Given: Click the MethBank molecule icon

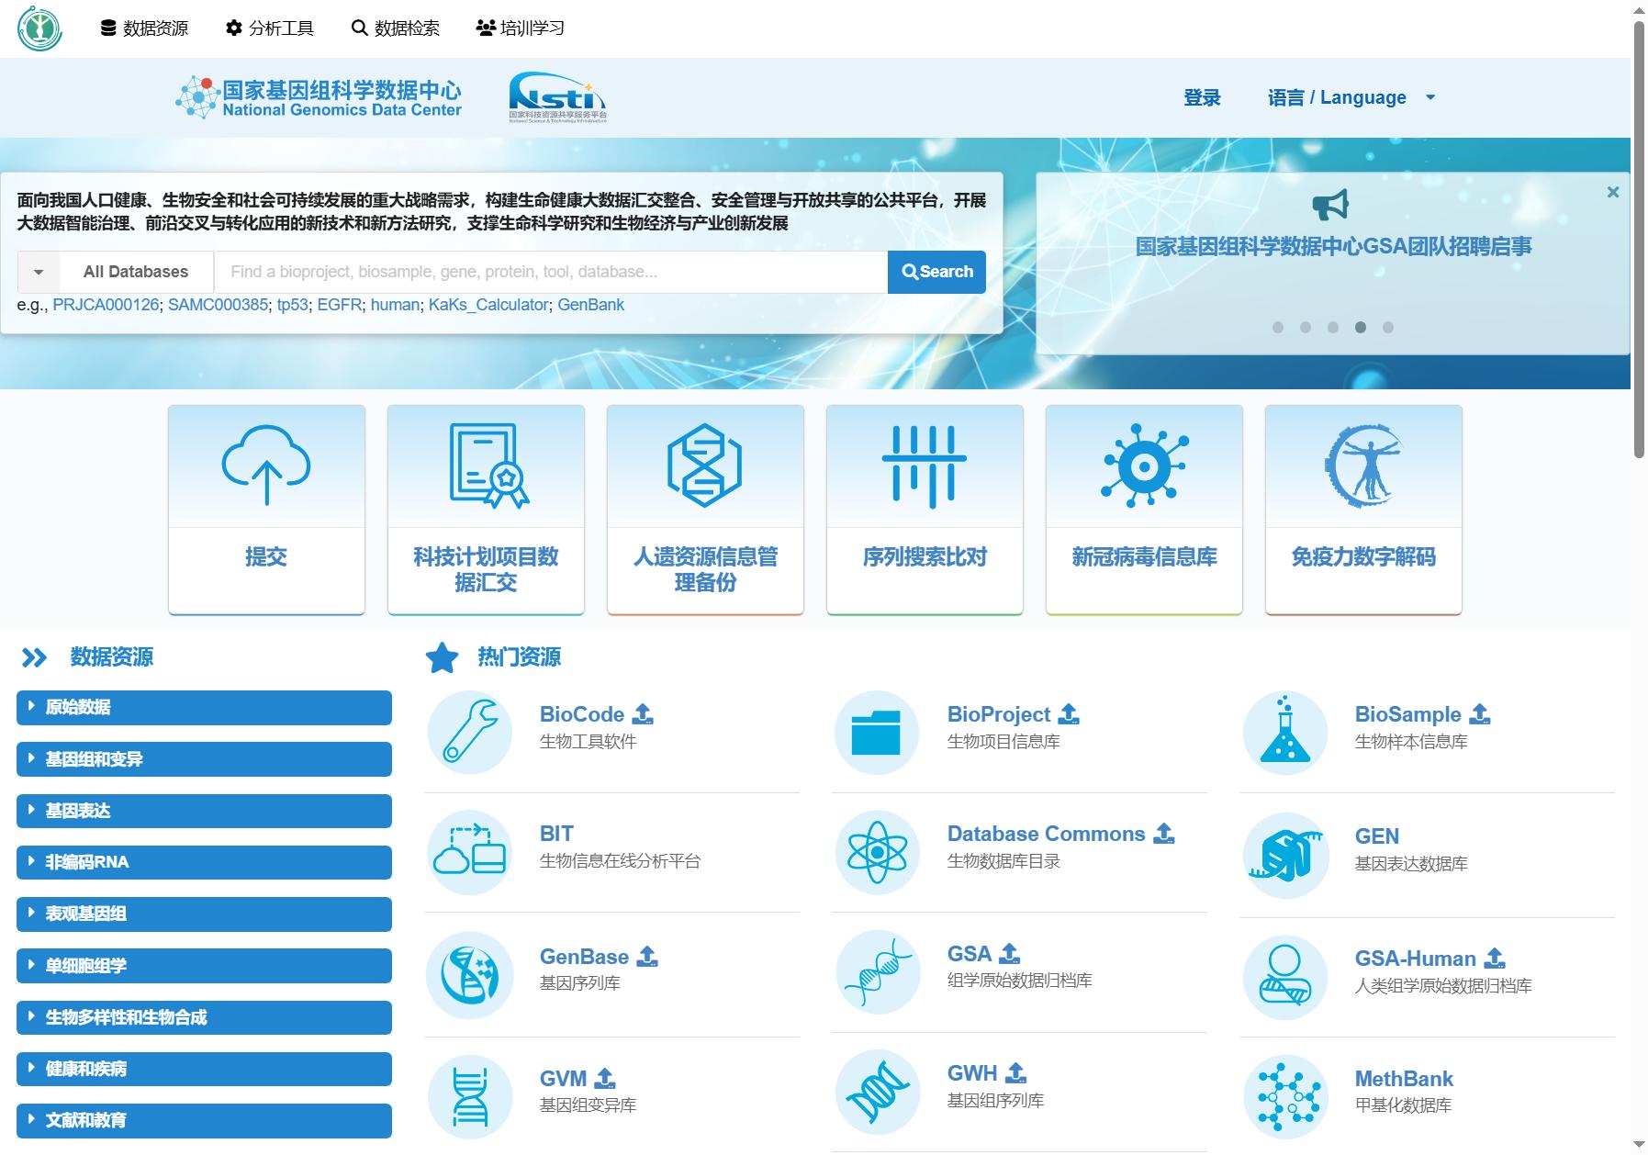Looking at the screenshot, I should click(x=1285, y=1097).
